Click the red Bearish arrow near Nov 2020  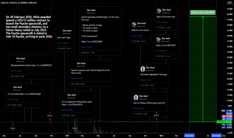click(x=50, y=119)
